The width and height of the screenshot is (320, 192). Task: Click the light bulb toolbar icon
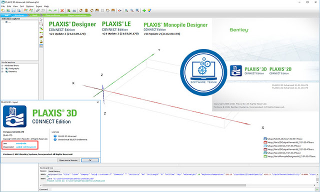click(x=149, y=10)
